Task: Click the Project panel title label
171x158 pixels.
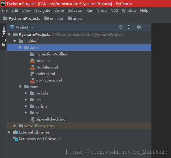Action: 22,27
